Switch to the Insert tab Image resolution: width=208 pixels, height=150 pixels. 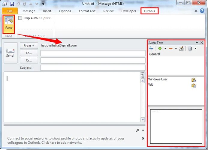pos(47,11)
